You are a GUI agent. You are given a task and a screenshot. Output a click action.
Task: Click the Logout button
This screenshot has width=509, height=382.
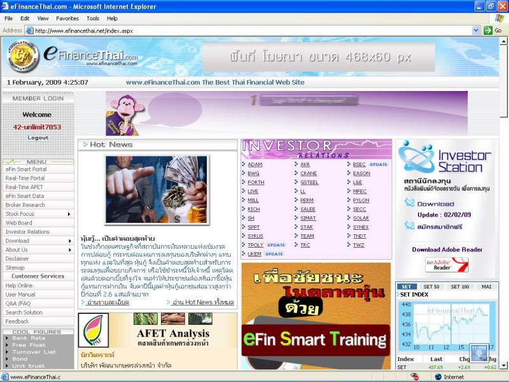tap(38, 138)
